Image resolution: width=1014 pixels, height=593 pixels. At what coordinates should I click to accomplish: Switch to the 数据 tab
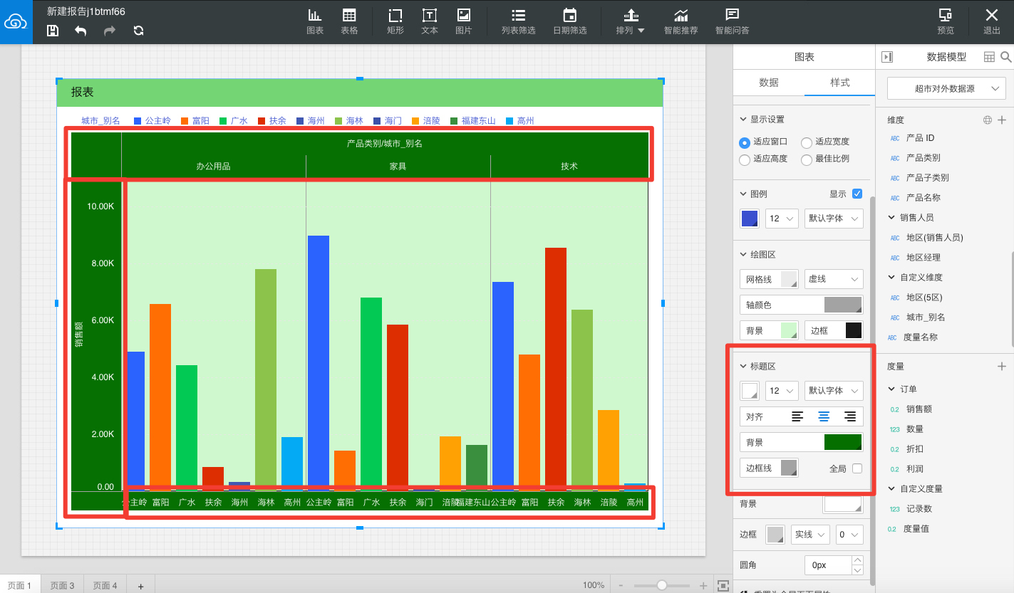[769, 83]
